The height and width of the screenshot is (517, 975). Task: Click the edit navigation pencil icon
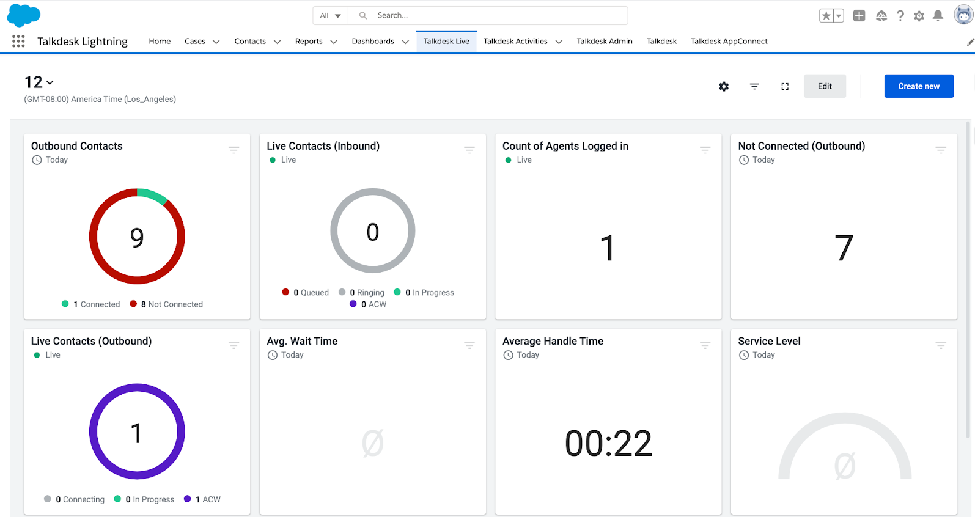(x=970, y=42)
